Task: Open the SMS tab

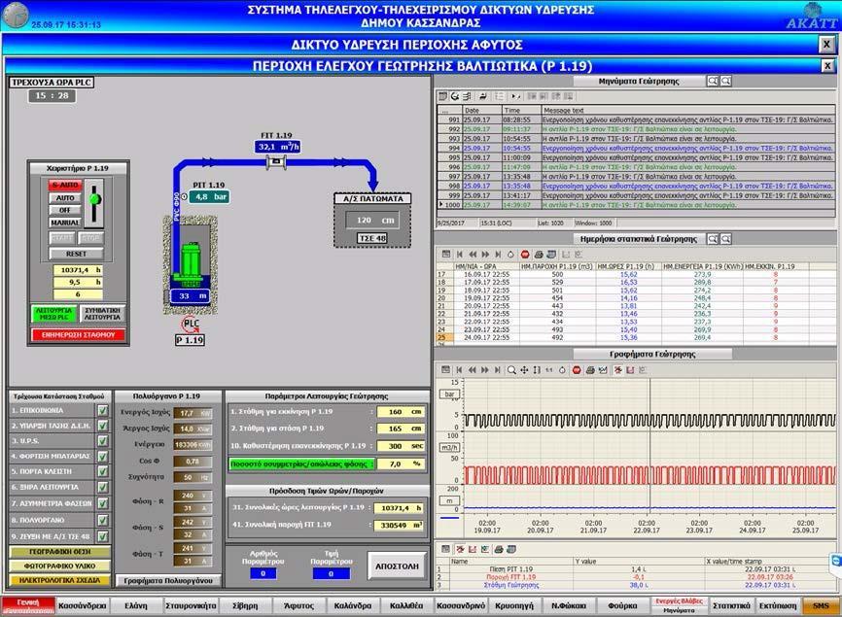Action: coord(821,605)
